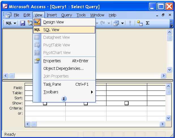Toggle the Show checkbox in second column
Viewport: 175px width, 138px height.
[x=86, y=104]
